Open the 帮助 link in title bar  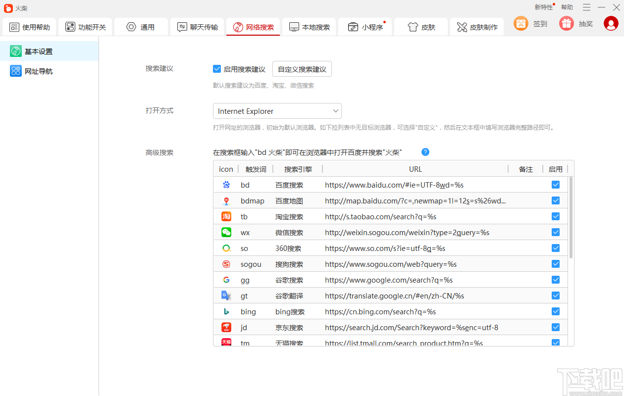click(567, 7)
